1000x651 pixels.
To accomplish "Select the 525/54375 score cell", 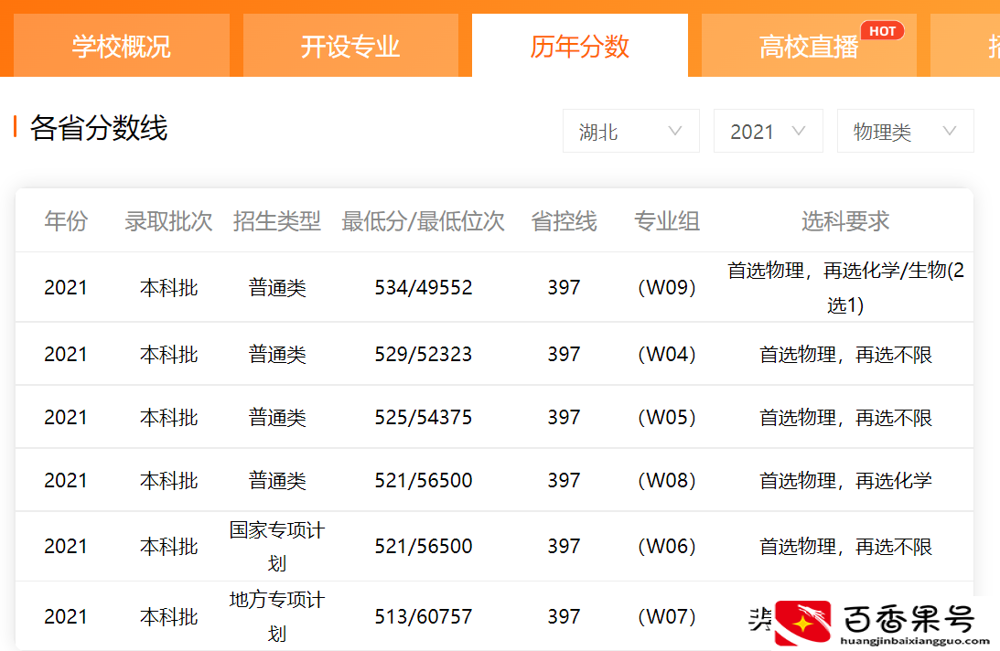I will (424, 417).
